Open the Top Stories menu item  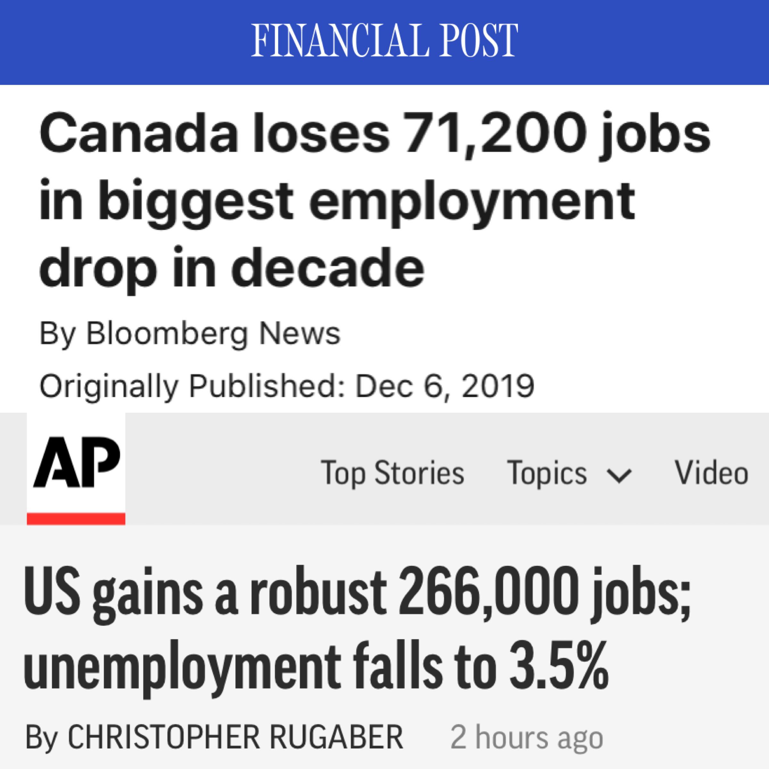[393, 473]
